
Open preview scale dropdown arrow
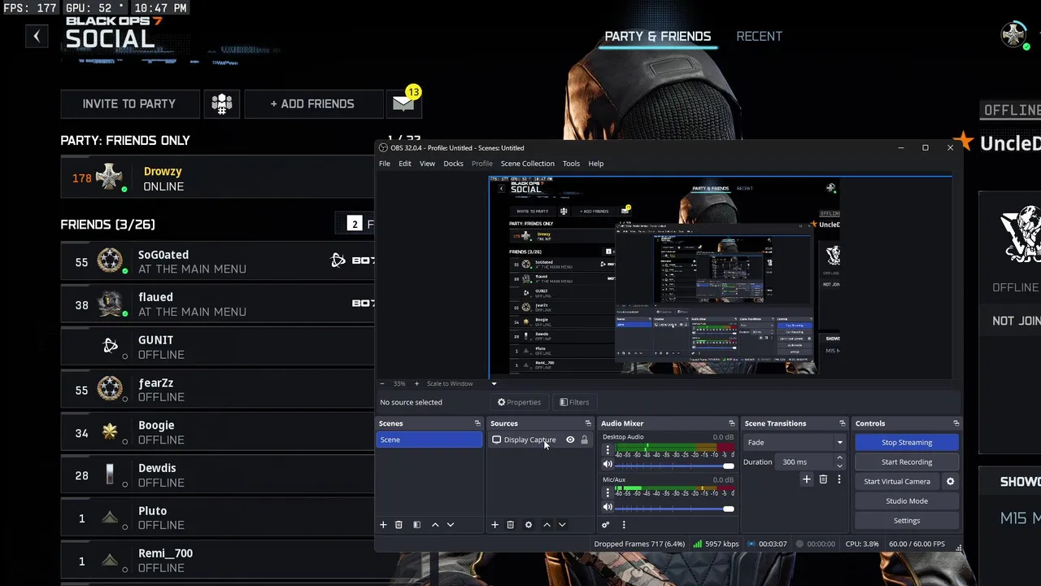(494, 383)
